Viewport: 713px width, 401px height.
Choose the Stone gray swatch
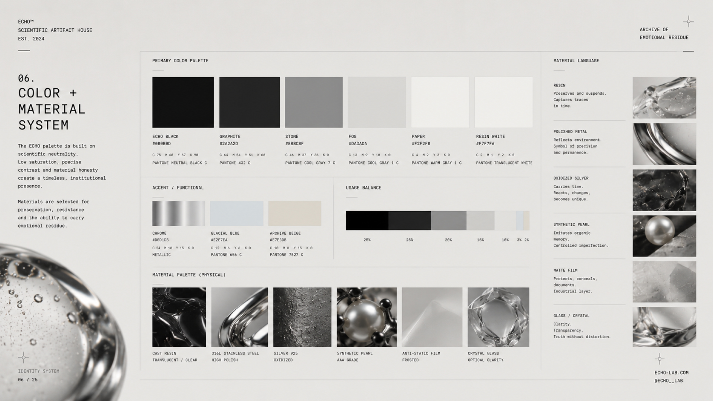[314, 102]
